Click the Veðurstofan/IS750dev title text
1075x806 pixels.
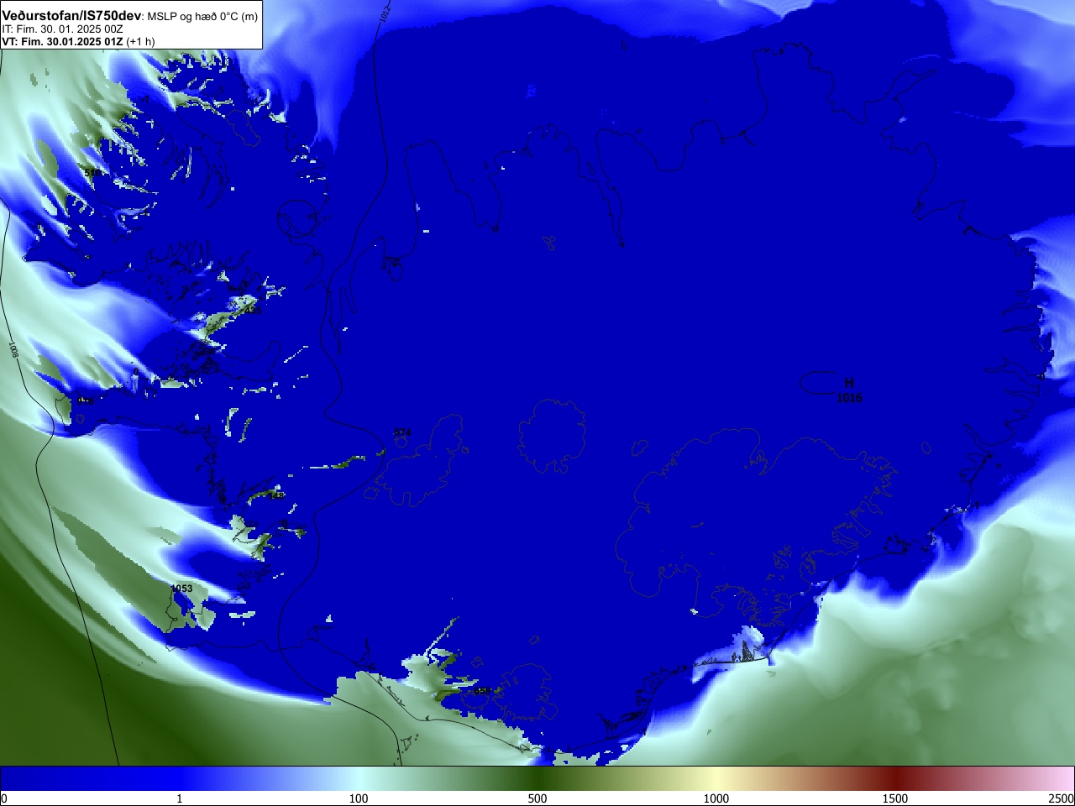(x=71, y=16)
